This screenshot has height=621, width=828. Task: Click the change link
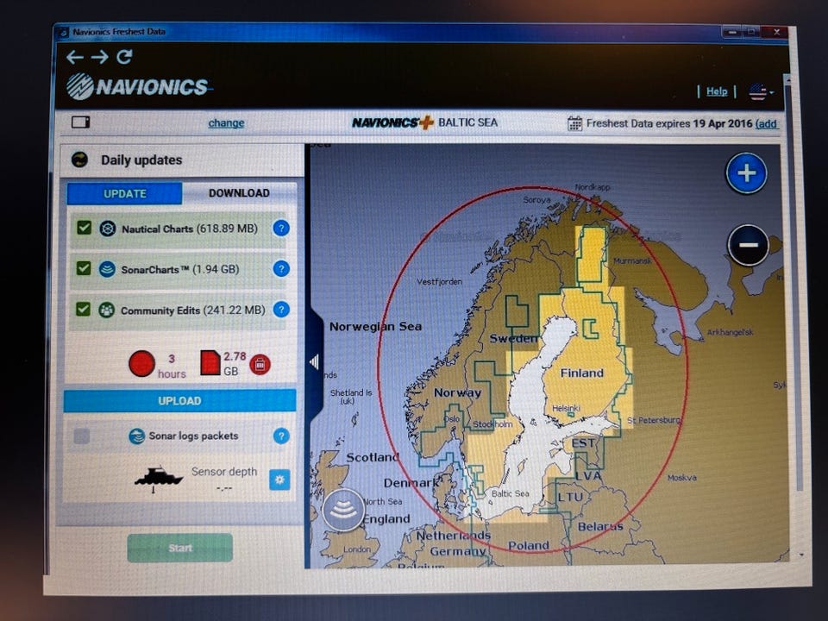coord(226,123)
